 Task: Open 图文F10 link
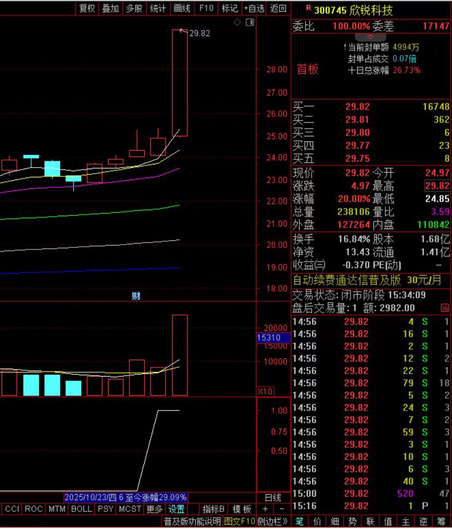click(x=239, y=521)
